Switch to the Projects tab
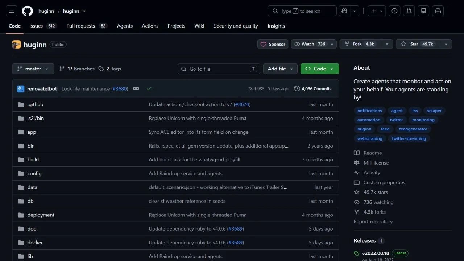This screenshot has width=464, height=261. (176, 26)
